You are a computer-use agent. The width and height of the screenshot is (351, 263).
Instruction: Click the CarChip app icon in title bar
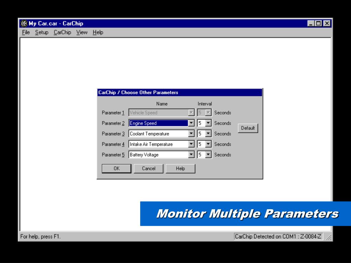[24, 24]
